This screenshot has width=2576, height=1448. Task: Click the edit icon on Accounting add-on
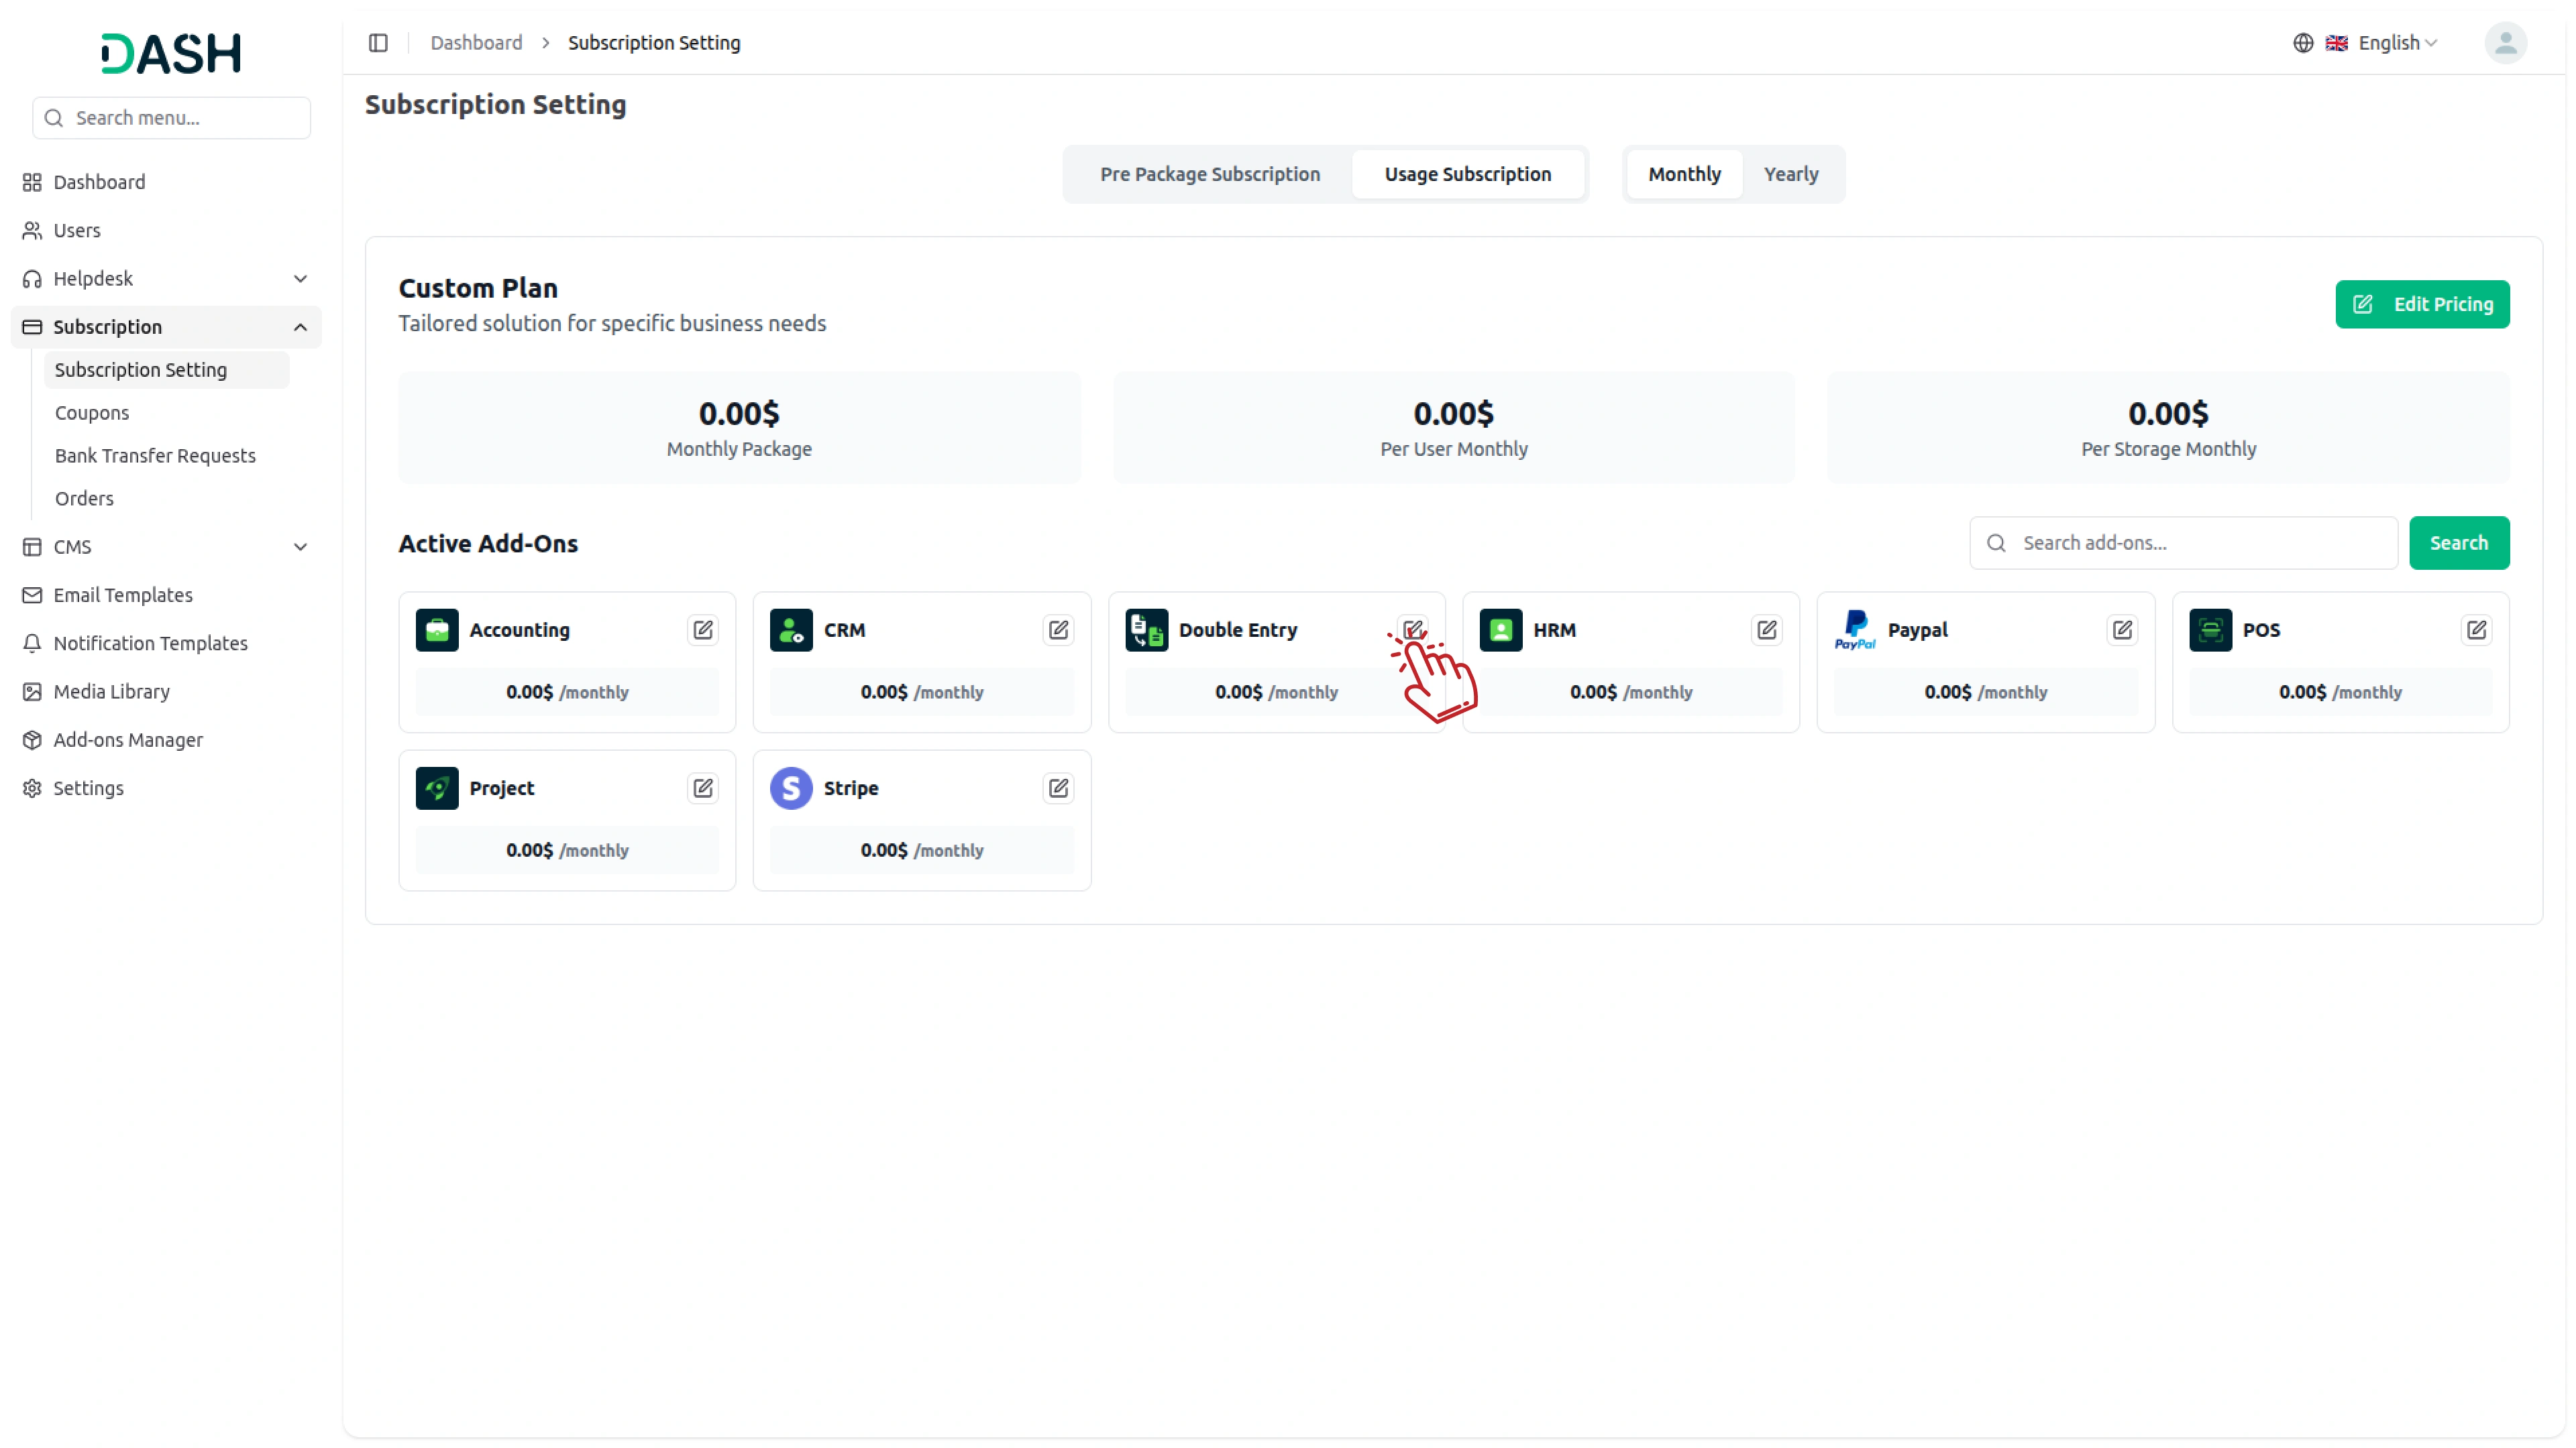[703, 629]
